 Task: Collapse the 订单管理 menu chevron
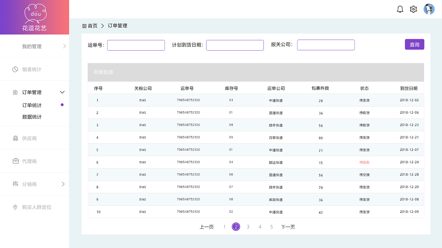click(x=62, y=92)
